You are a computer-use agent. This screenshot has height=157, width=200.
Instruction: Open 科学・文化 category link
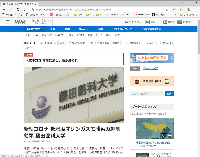pos(60,35)
